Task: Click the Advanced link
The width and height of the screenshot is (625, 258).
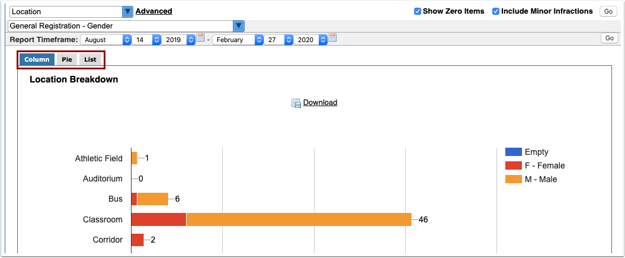Action: pos(154,11)
